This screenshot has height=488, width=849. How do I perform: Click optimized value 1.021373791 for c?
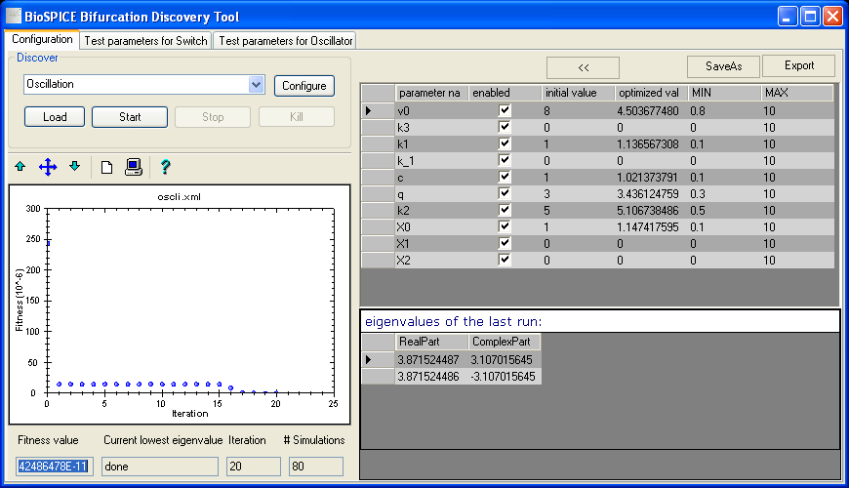[651, 177]
